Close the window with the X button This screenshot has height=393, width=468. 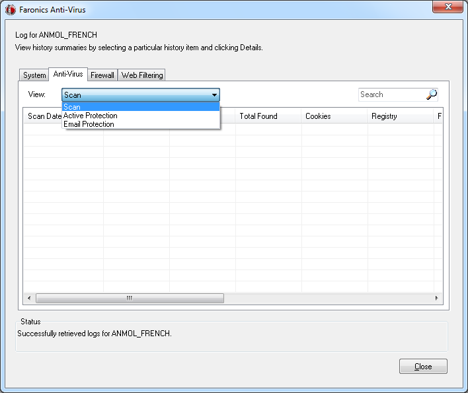(x=448, y=7)
